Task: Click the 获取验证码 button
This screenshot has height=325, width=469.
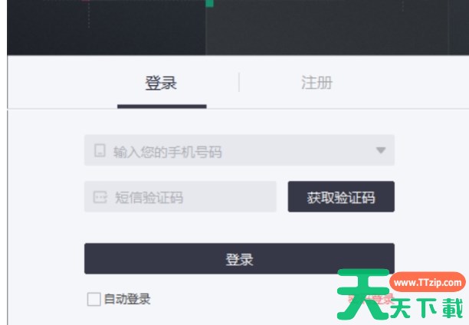Action: [341, 197]
